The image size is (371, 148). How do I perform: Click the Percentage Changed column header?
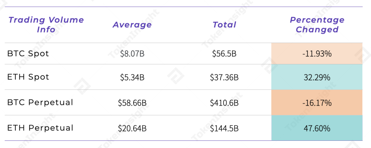(317, 25)
